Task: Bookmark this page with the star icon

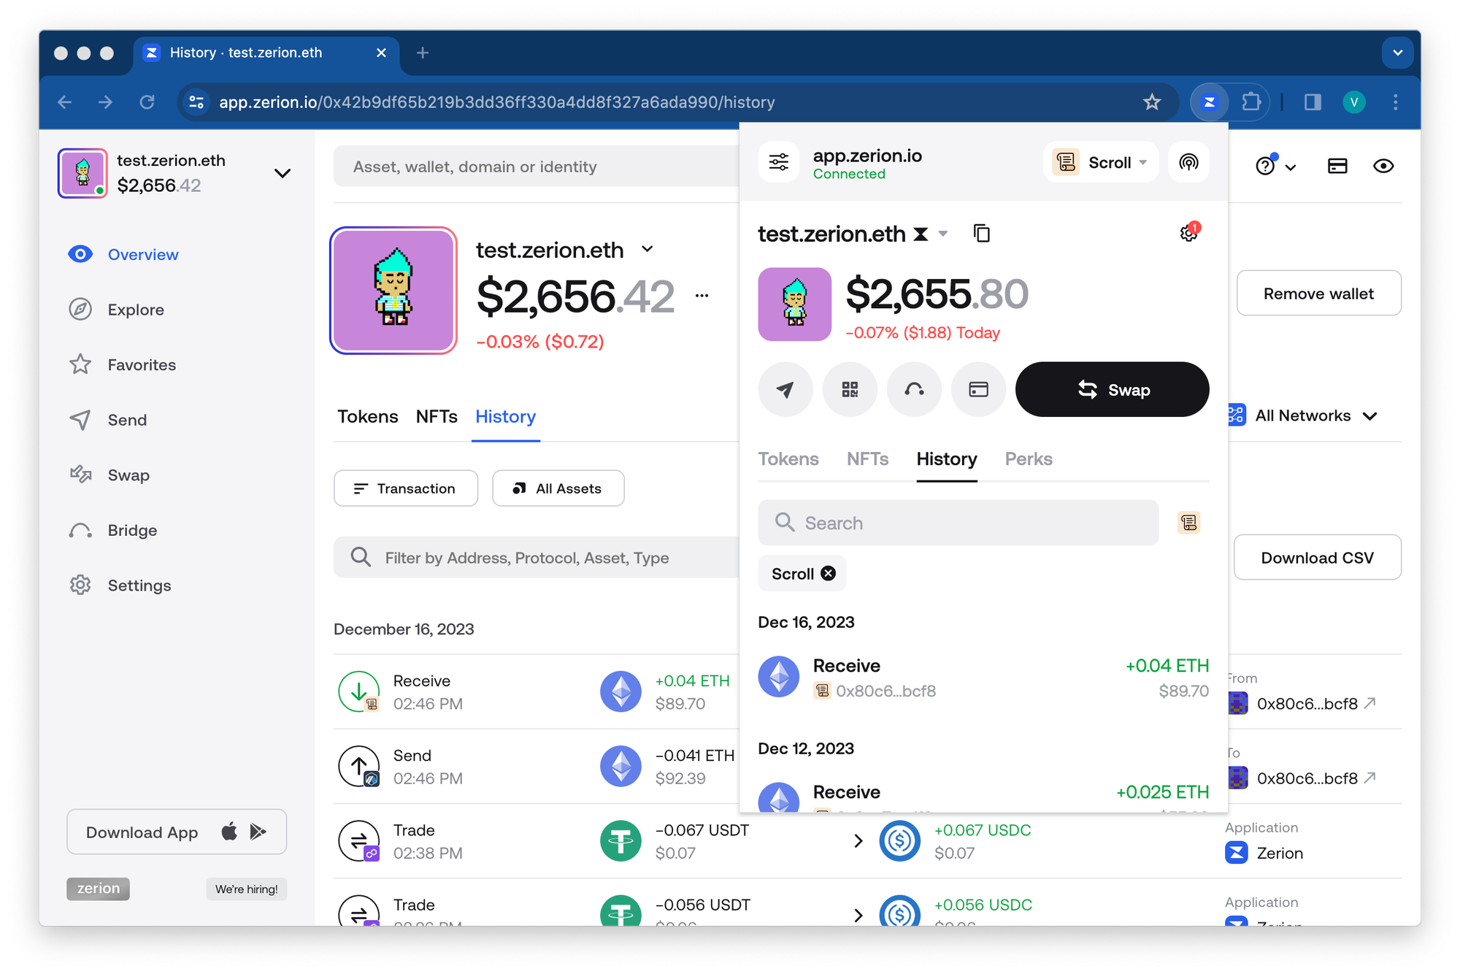Action: coord(1151,102)
